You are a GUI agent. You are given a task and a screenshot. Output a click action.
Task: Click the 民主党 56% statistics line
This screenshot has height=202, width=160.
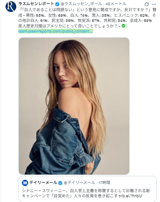coord(62,21)
